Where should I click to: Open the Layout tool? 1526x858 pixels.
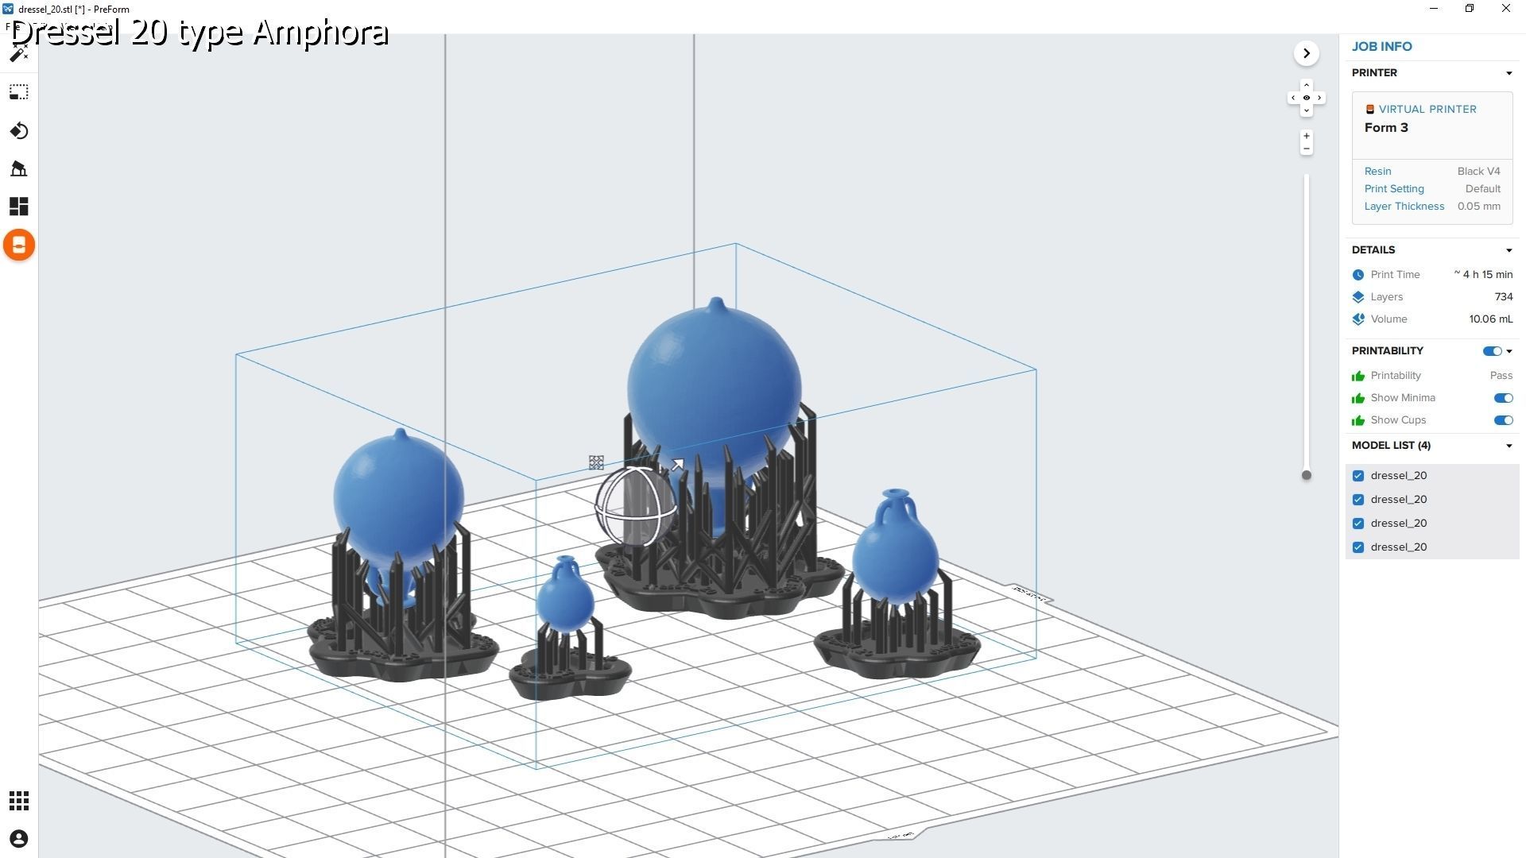click(19, 207)
